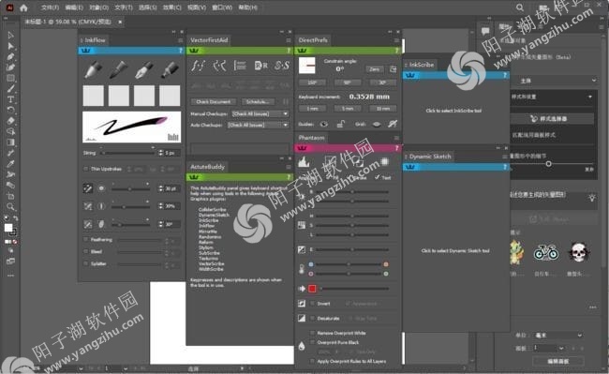Click Check Document button
This screenshot has width=609, height=374.
(214, 102)
